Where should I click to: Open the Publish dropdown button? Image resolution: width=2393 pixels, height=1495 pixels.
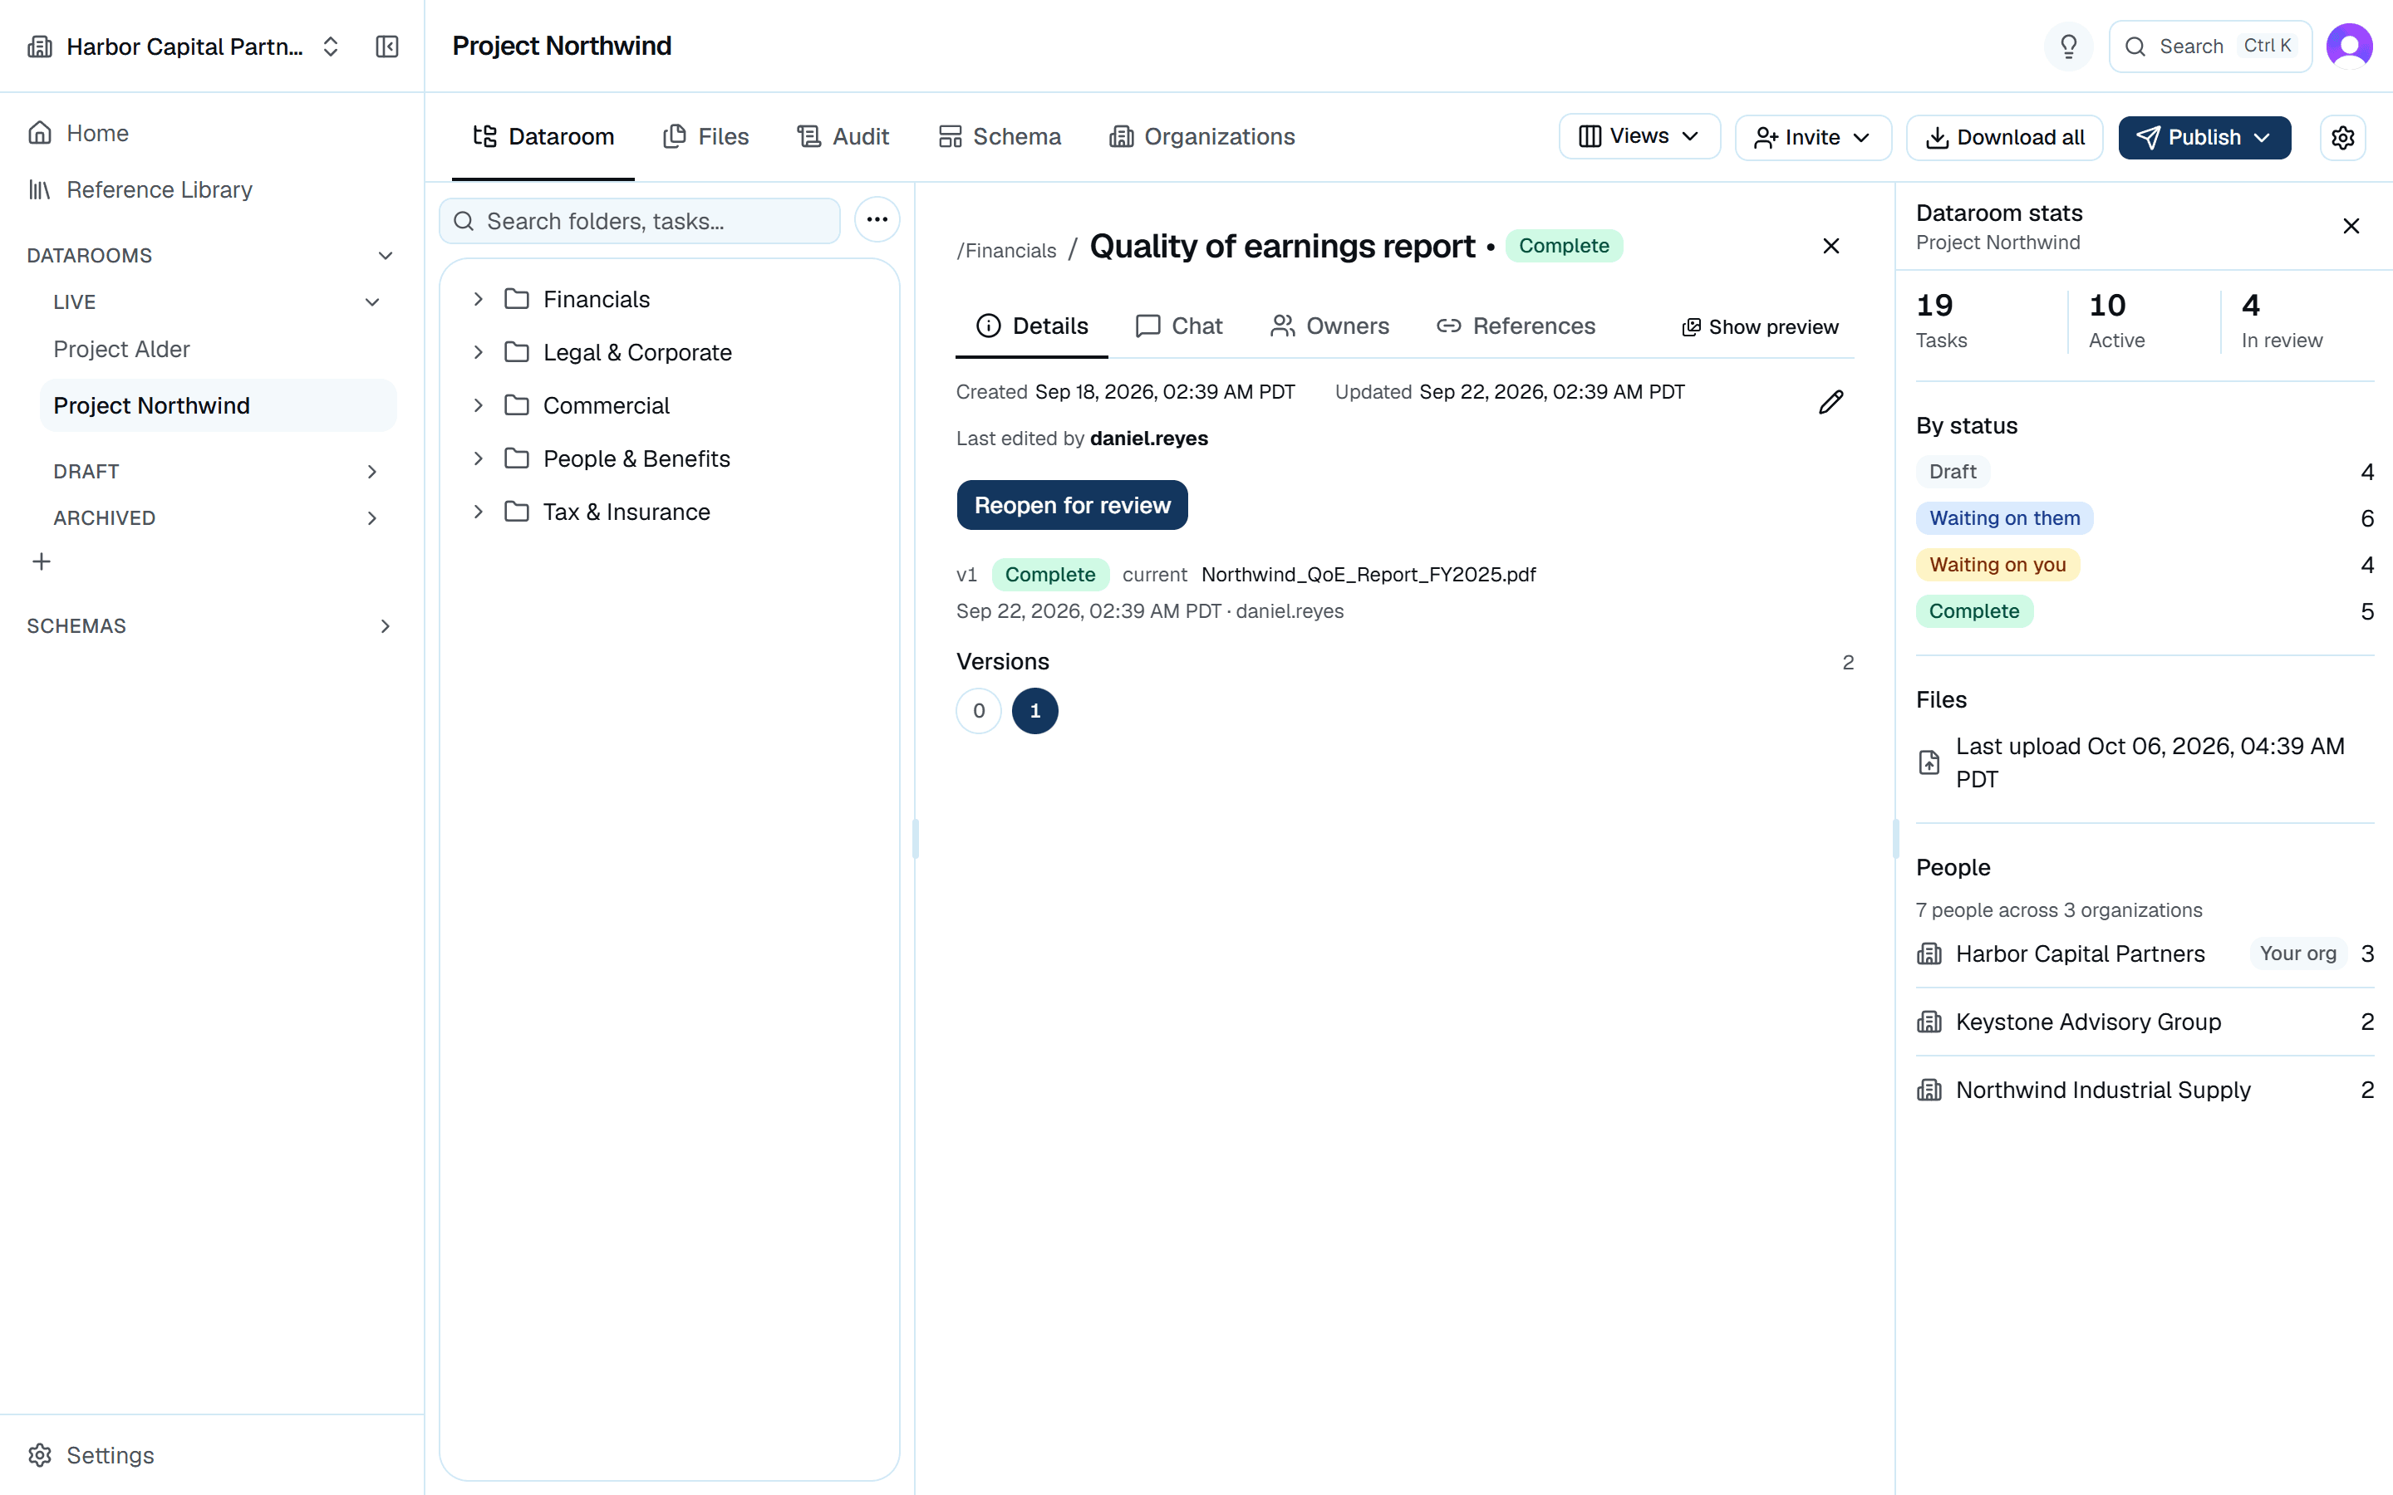[2204, 137]
